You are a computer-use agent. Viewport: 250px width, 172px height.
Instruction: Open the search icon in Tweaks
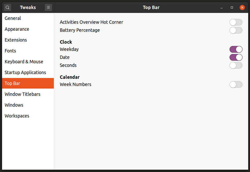click(7, 7)
